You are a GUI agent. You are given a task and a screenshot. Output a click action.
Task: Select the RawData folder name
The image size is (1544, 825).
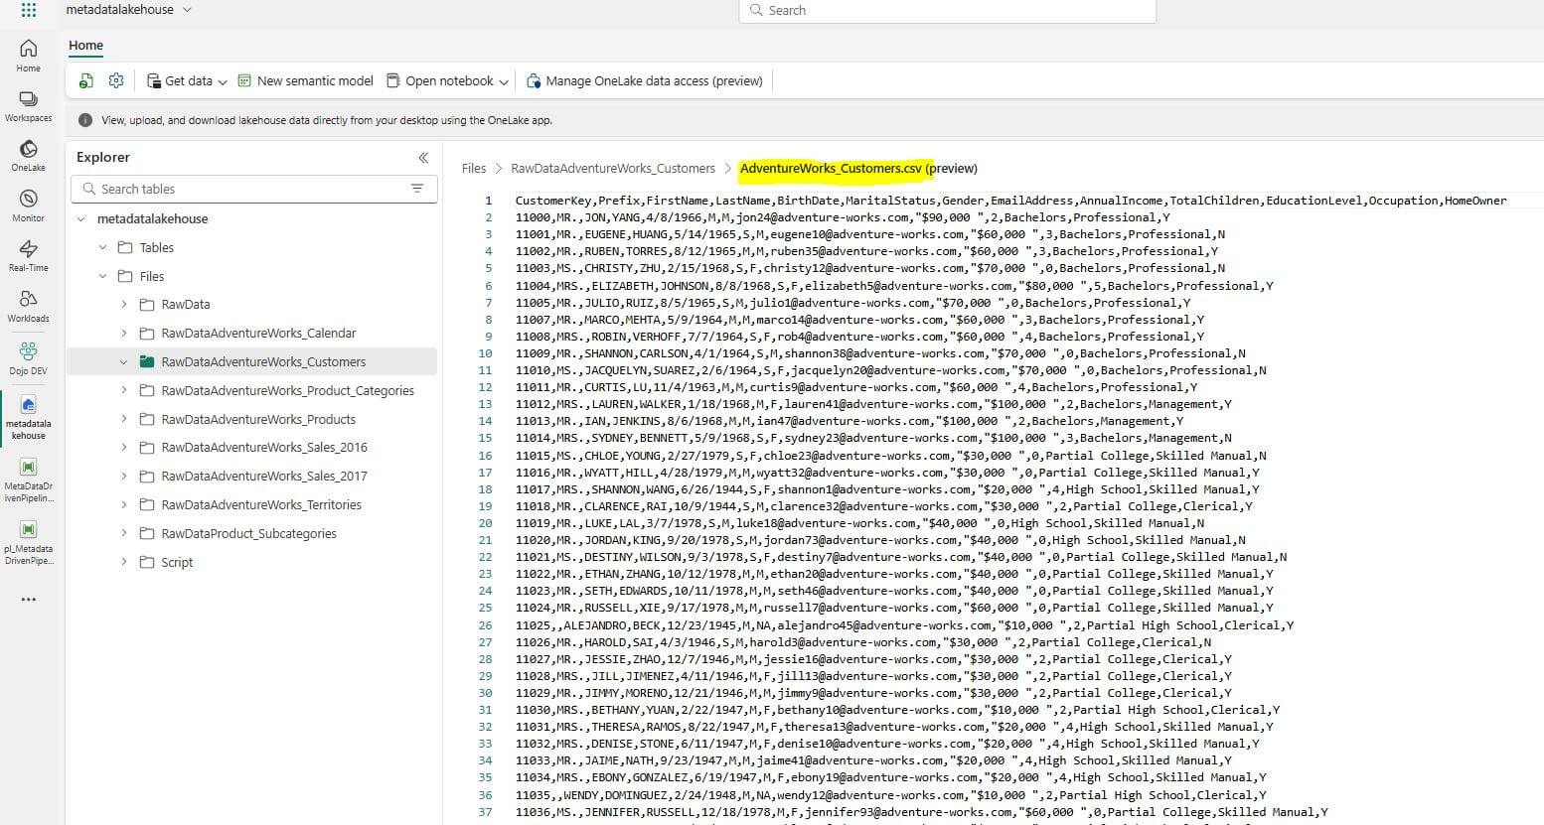(x=186, y=305)
